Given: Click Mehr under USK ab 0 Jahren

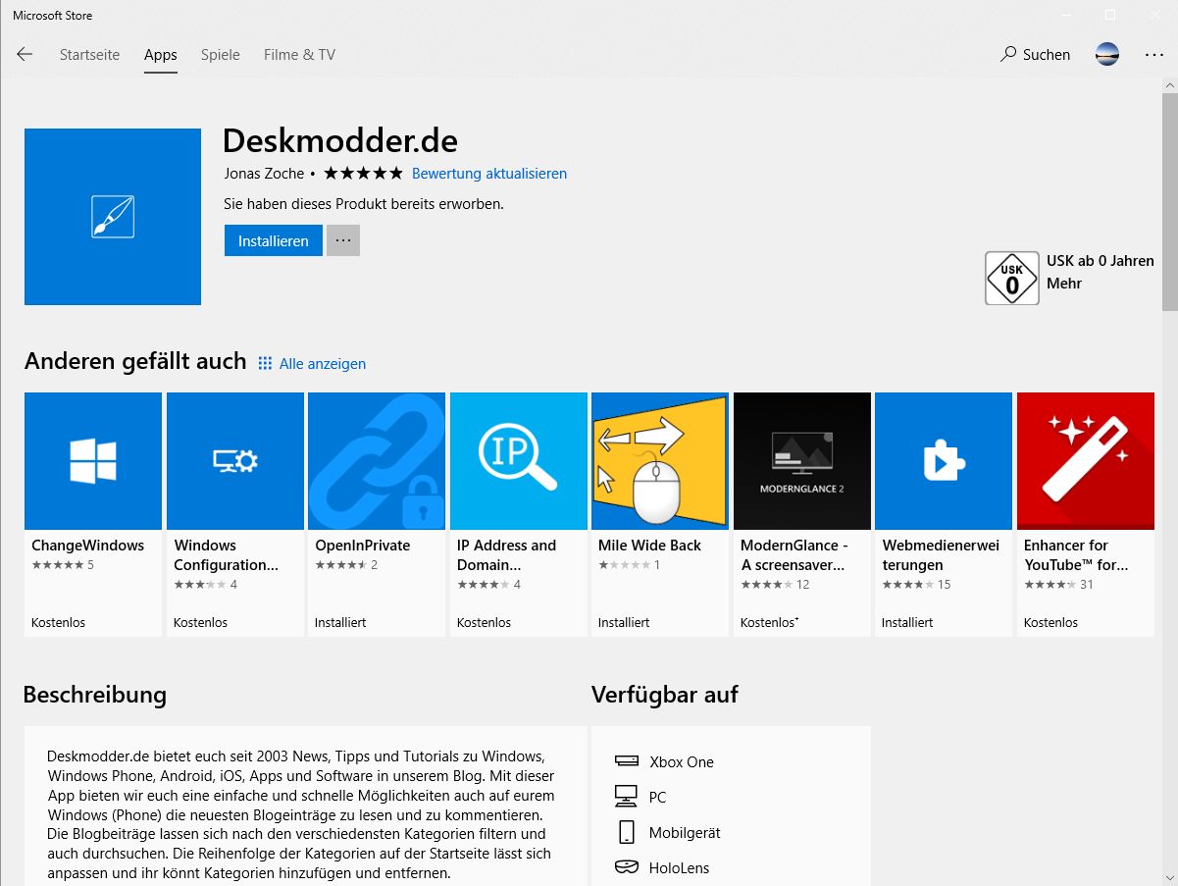Looking at the screenshot, I should (1064, 284).
